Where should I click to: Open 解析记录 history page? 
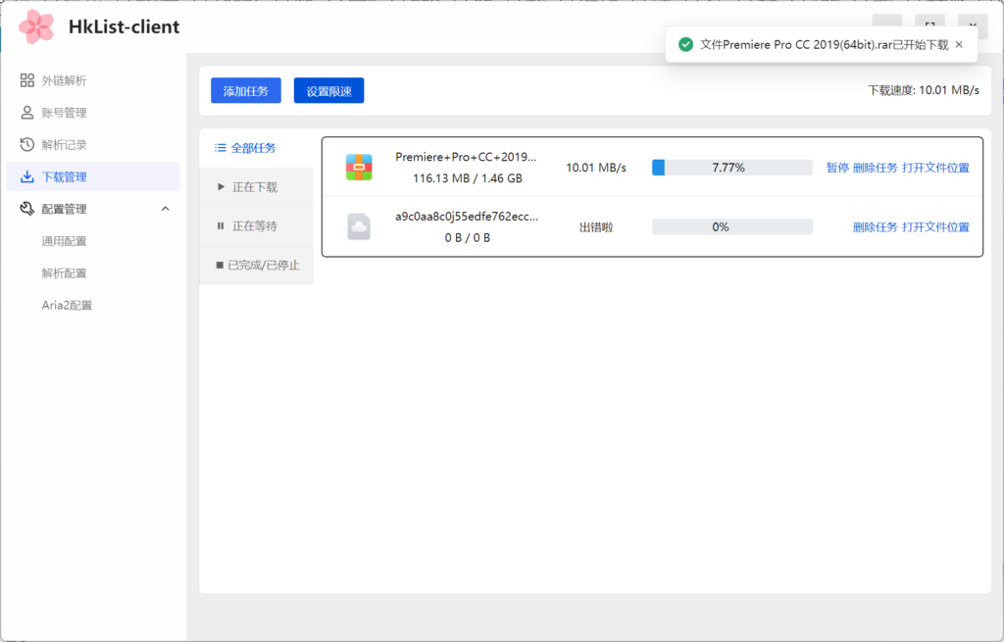64,145
